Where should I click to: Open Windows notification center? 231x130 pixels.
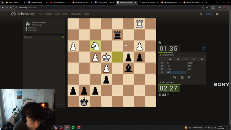click(x=227, y=127)
